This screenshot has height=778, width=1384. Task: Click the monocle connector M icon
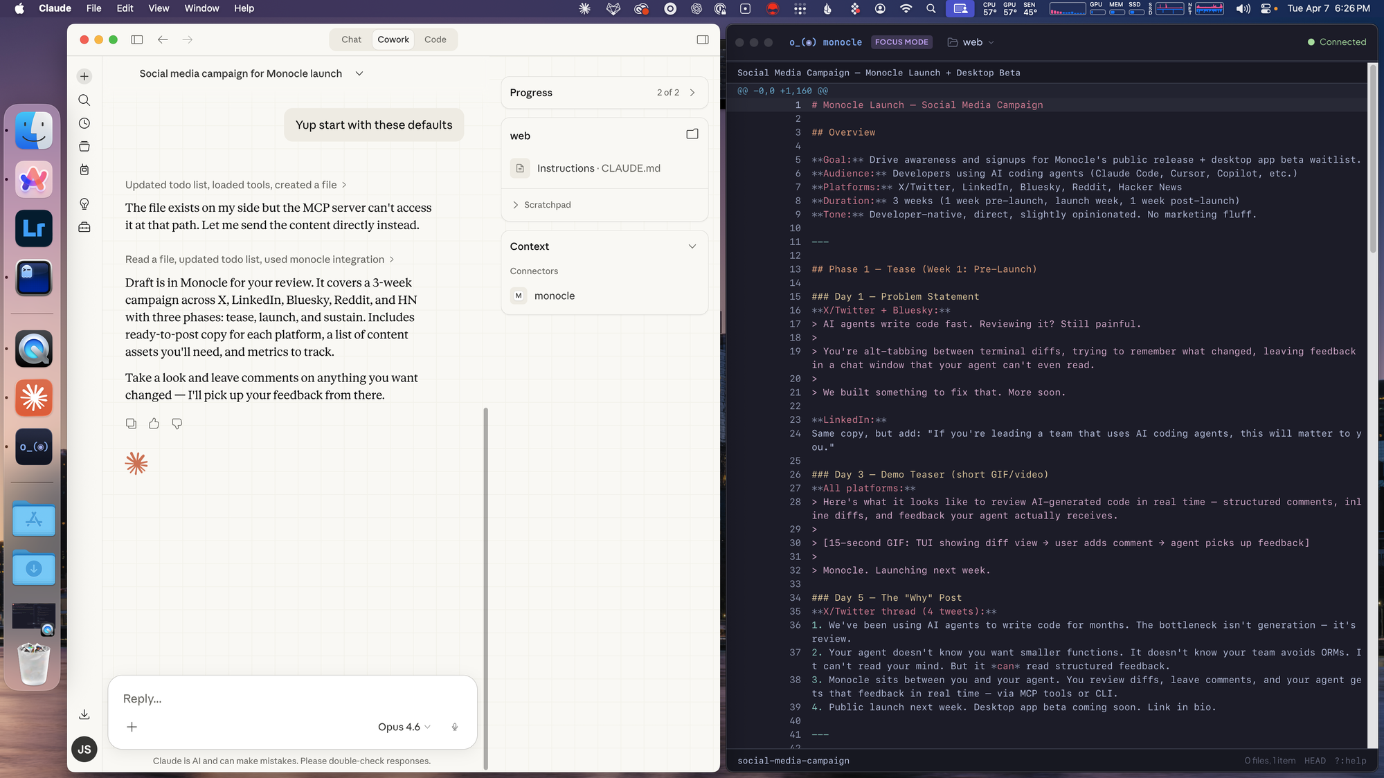click(x=519, y=296)
